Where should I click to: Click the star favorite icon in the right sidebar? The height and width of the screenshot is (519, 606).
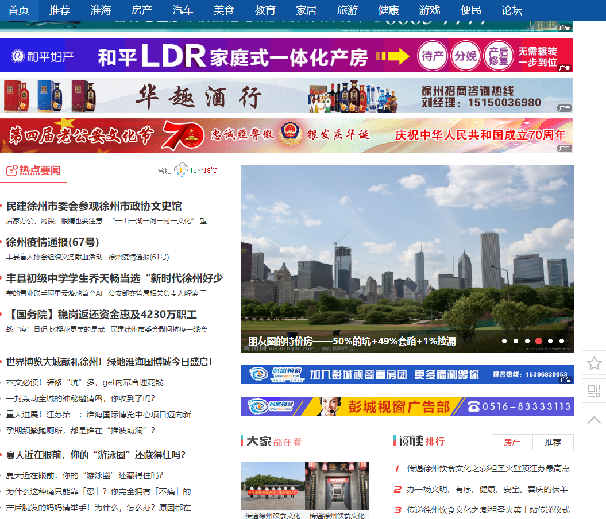(595, 363)
